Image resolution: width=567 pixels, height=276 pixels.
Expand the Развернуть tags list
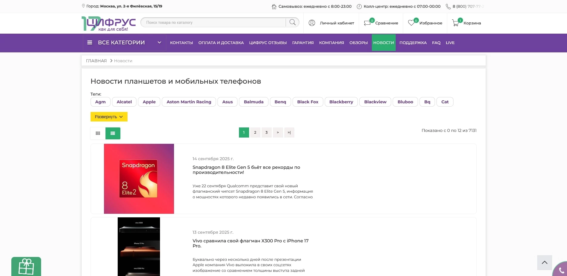click(109, 117)
